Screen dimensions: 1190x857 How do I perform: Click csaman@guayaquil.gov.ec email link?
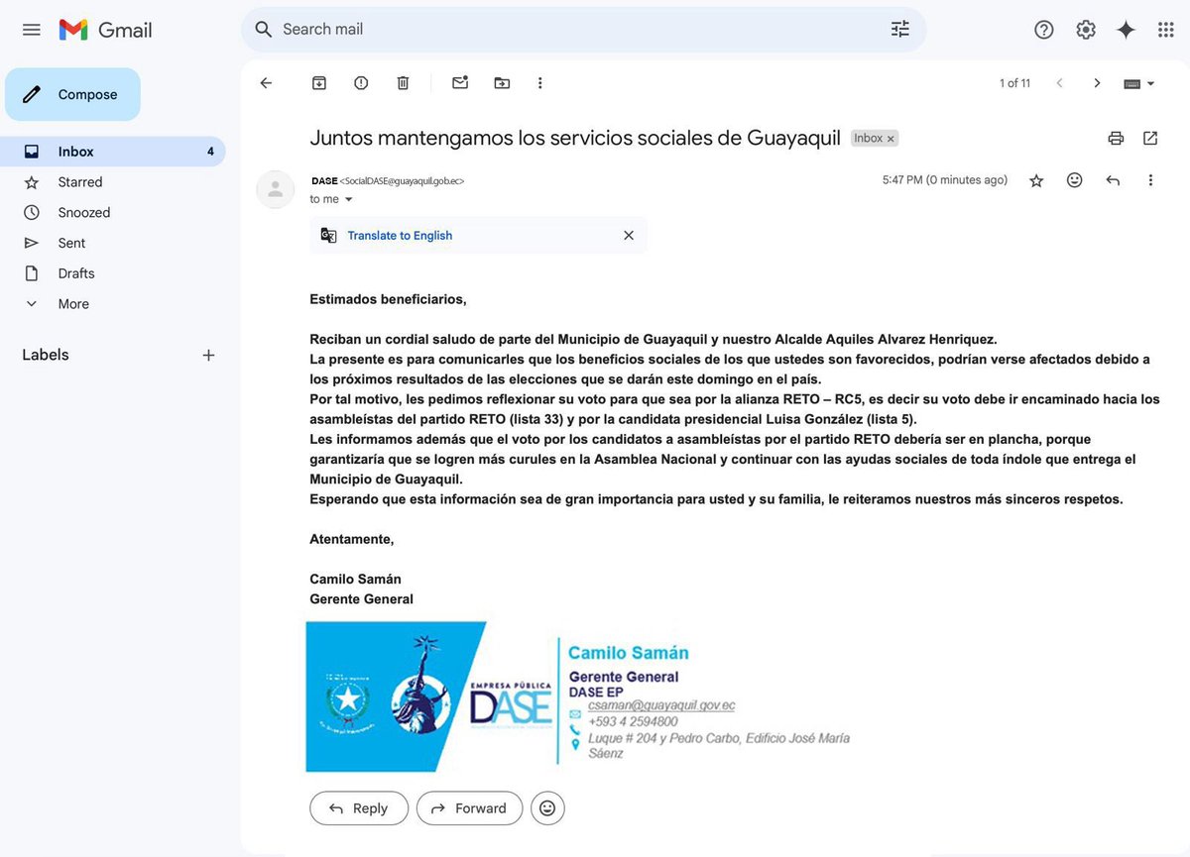click(661, 705)
